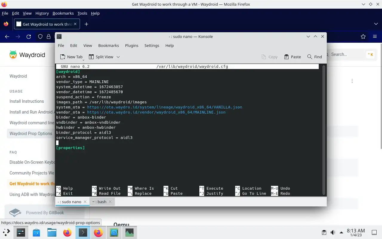
Task: Open a new Firefox tab with plus
Action: [x=86, y=24]
